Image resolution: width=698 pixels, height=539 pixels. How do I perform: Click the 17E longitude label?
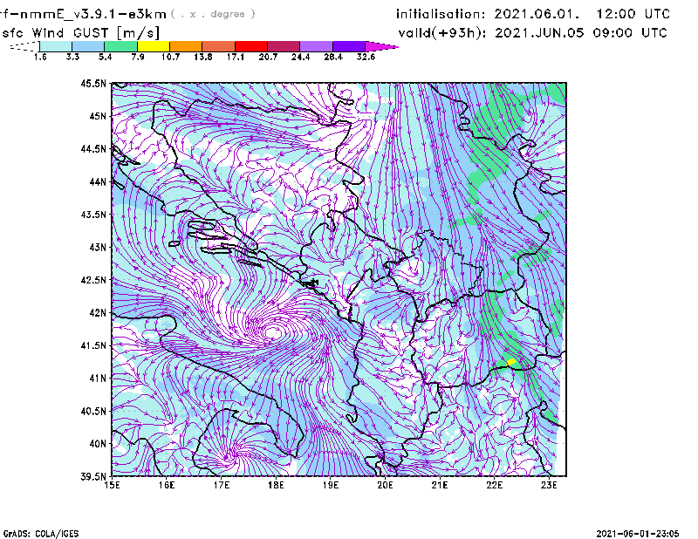tap(222, 485)
